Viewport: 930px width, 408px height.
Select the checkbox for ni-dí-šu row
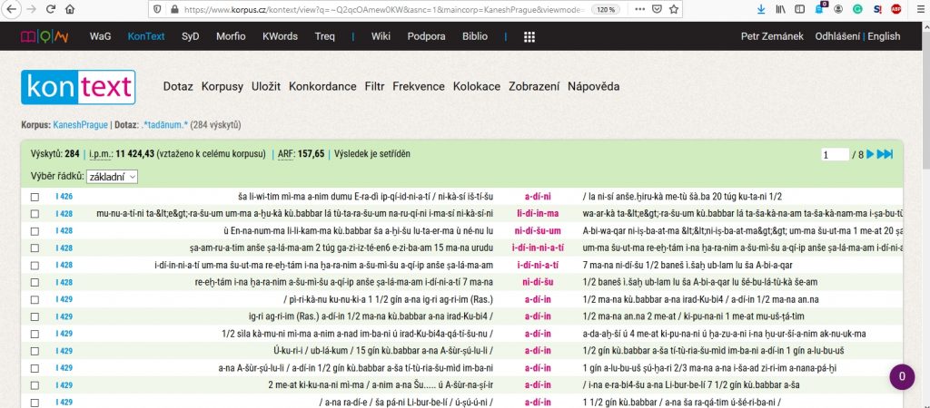pos(35,283)
